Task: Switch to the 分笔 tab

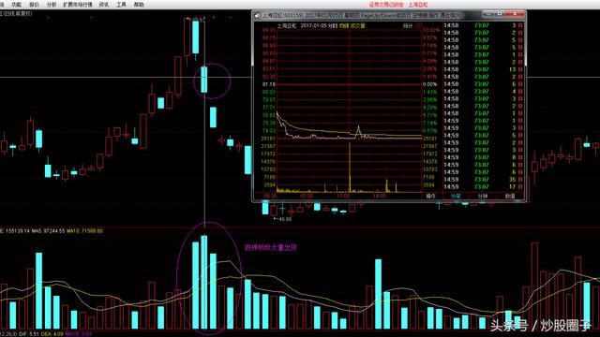Action: (x=456, y=196)
